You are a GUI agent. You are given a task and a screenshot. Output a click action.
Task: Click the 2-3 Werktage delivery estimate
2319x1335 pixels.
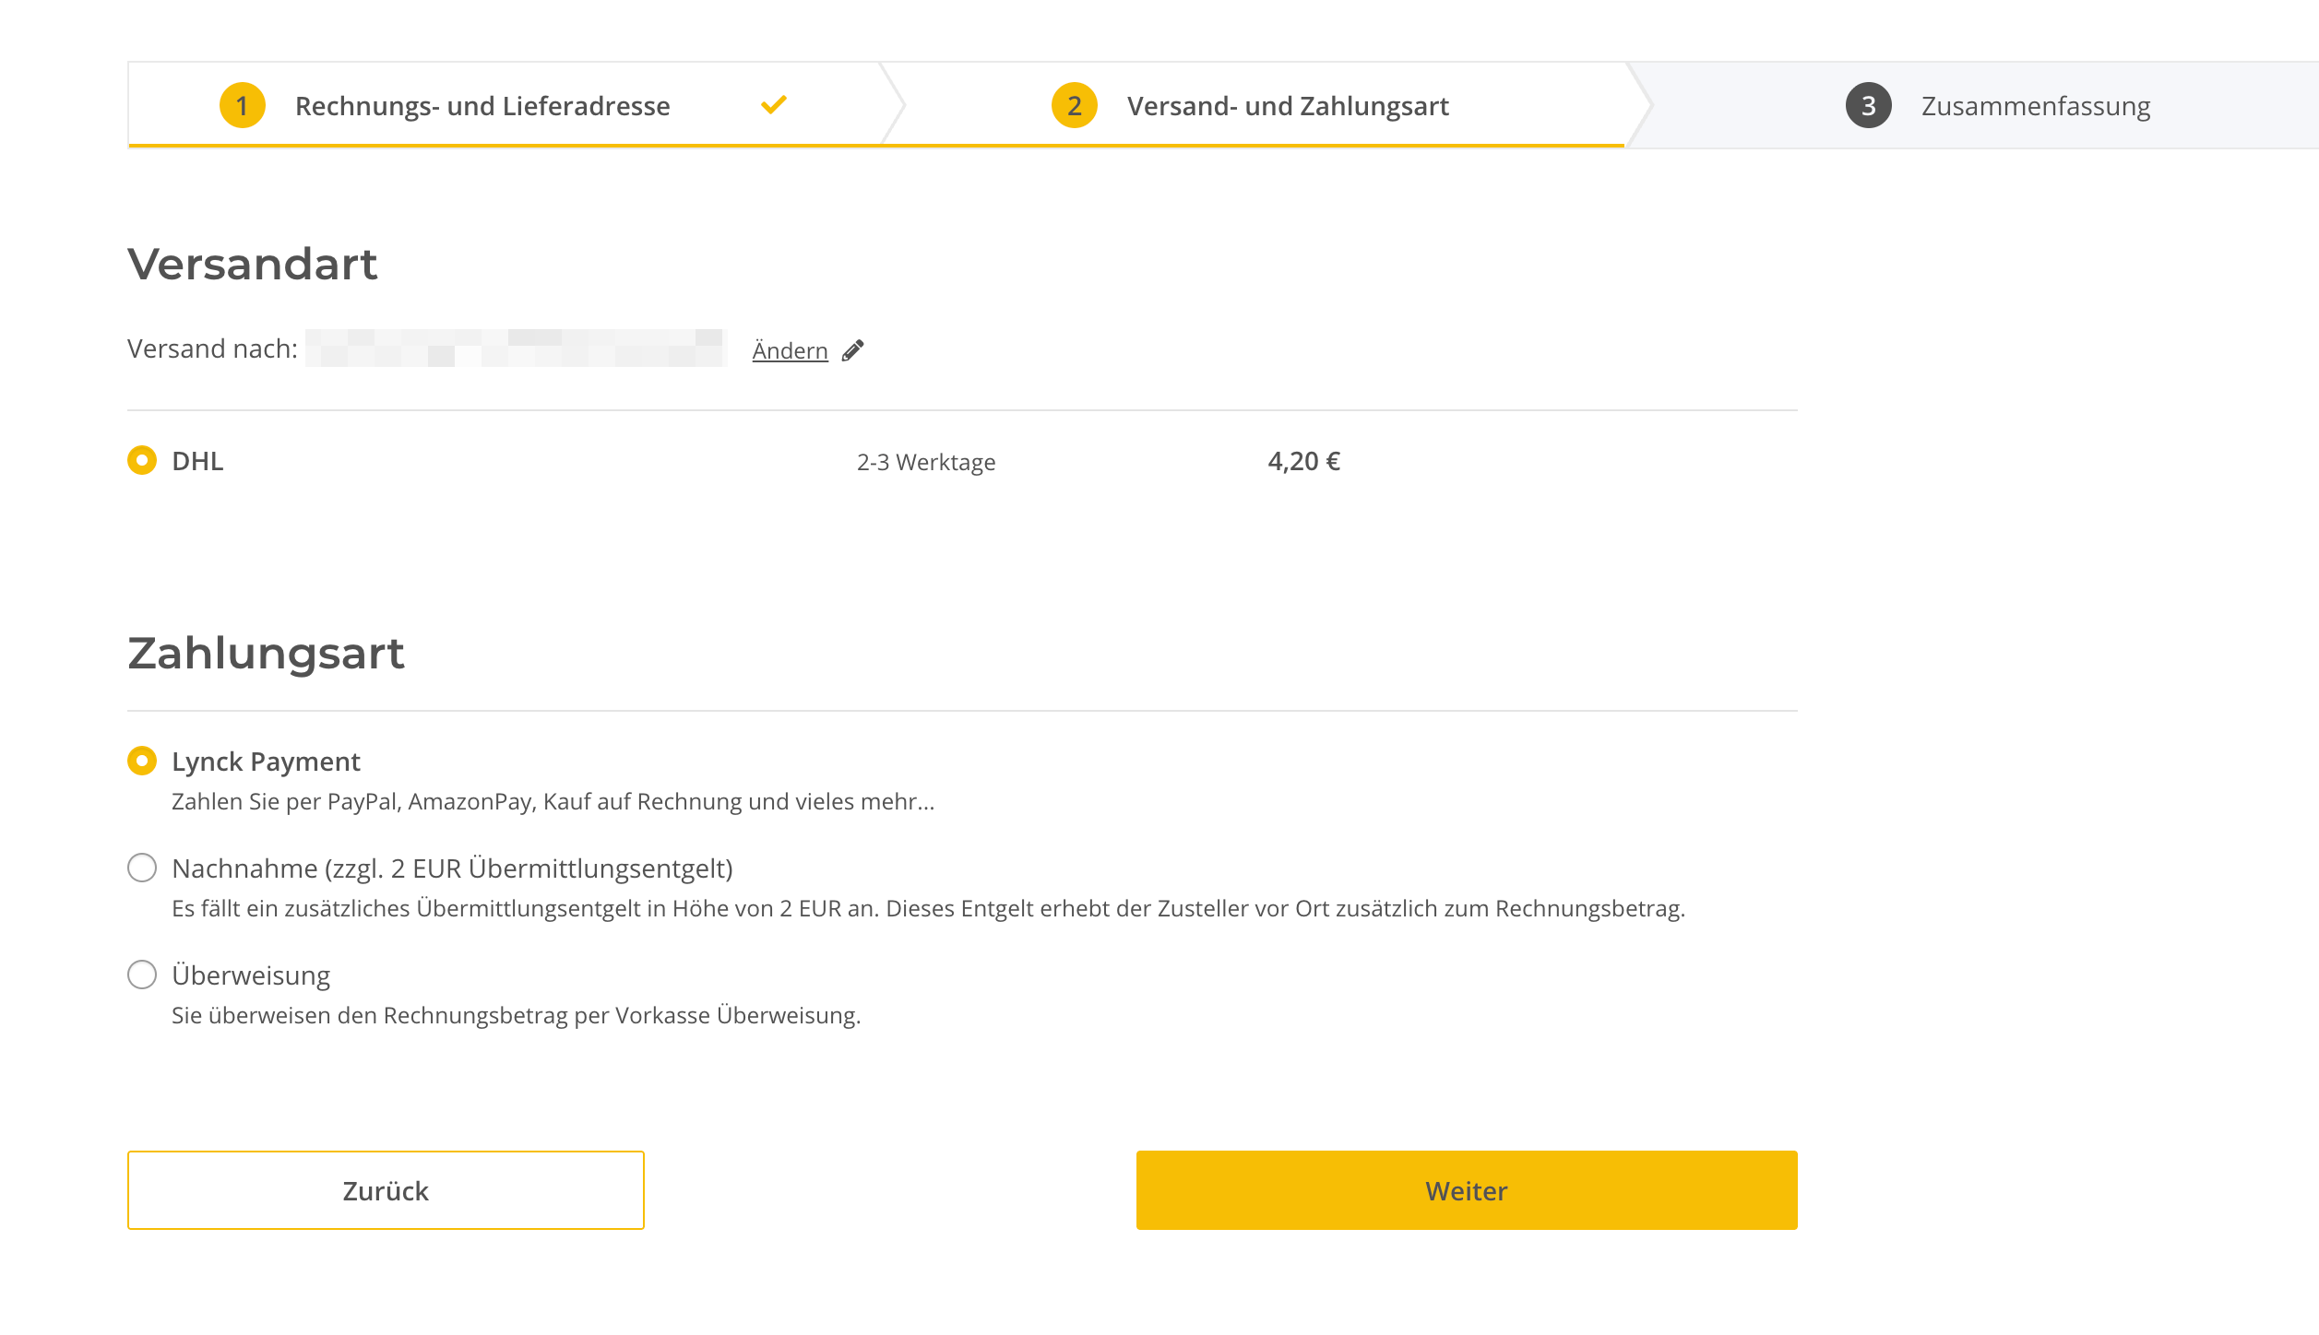tap(924, 461)
